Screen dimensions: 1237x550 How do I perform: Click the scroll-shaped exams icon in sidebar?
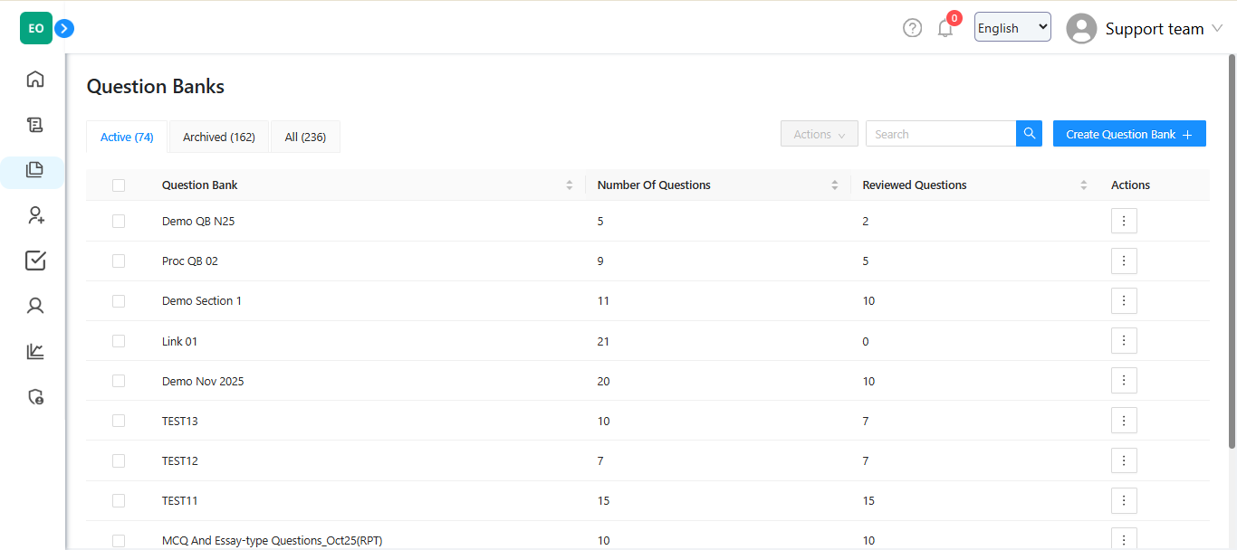point(35,125)
